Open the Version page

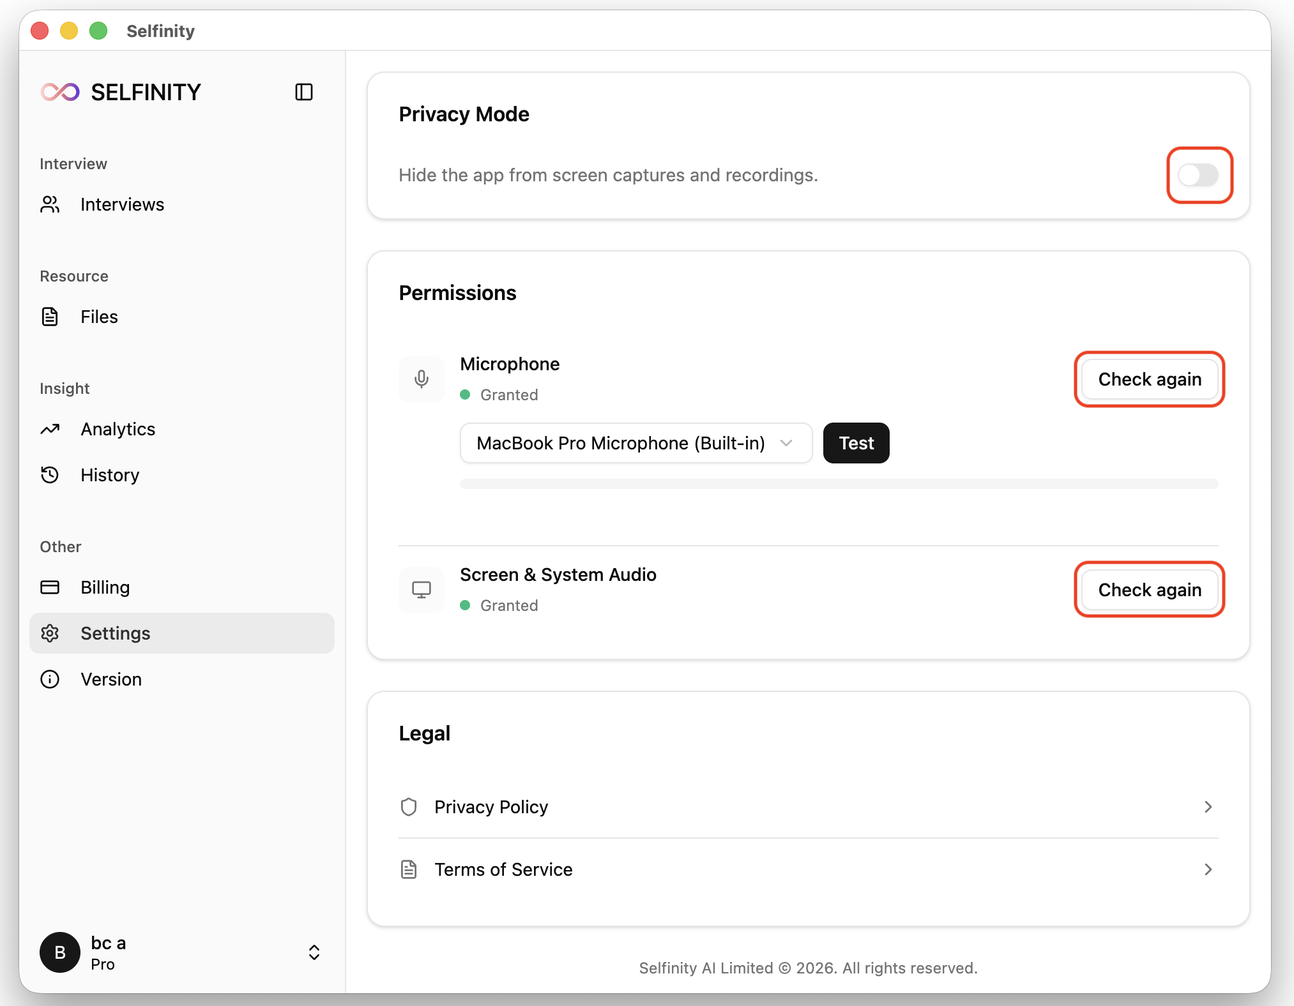182,679
